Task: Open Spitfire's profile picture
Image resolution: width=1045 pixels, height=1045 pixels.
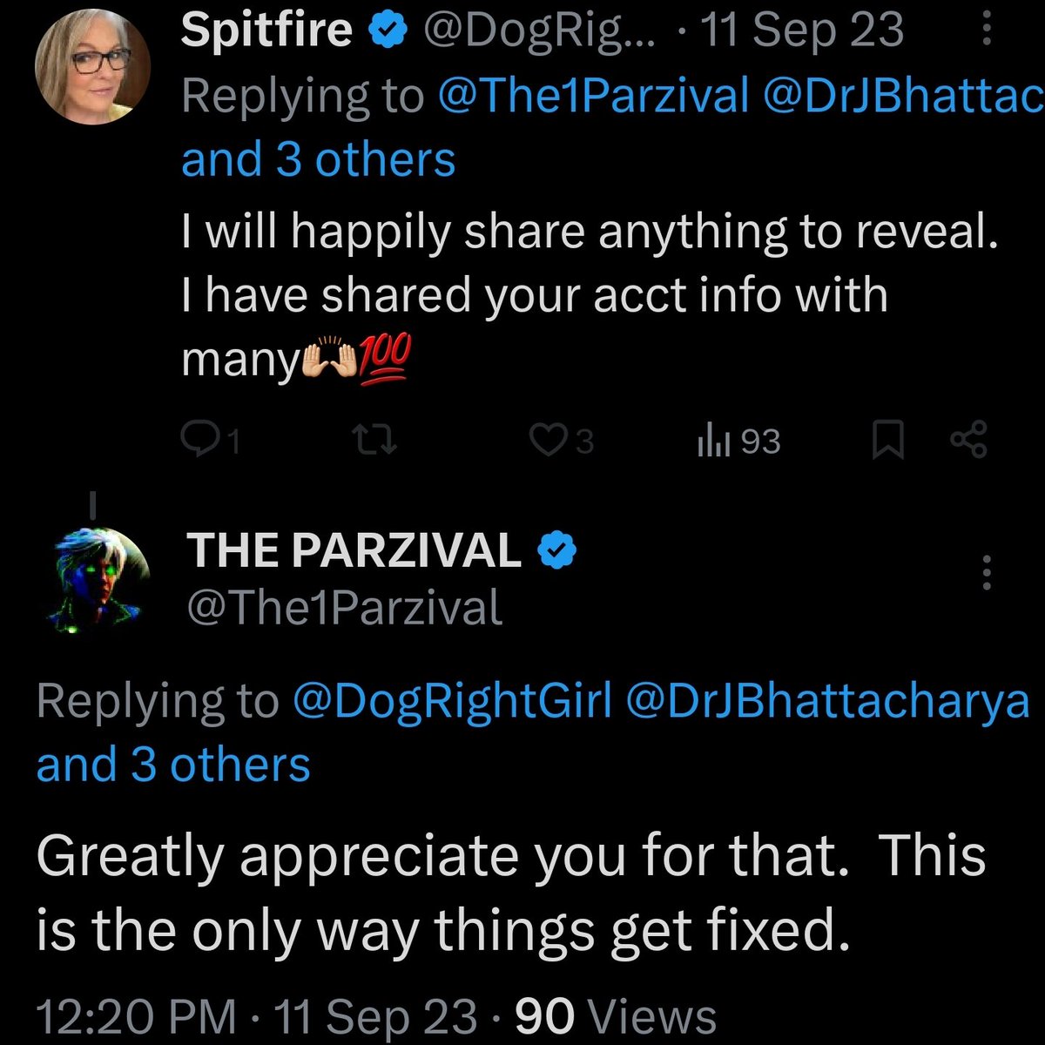Action: tap(92, 67)
